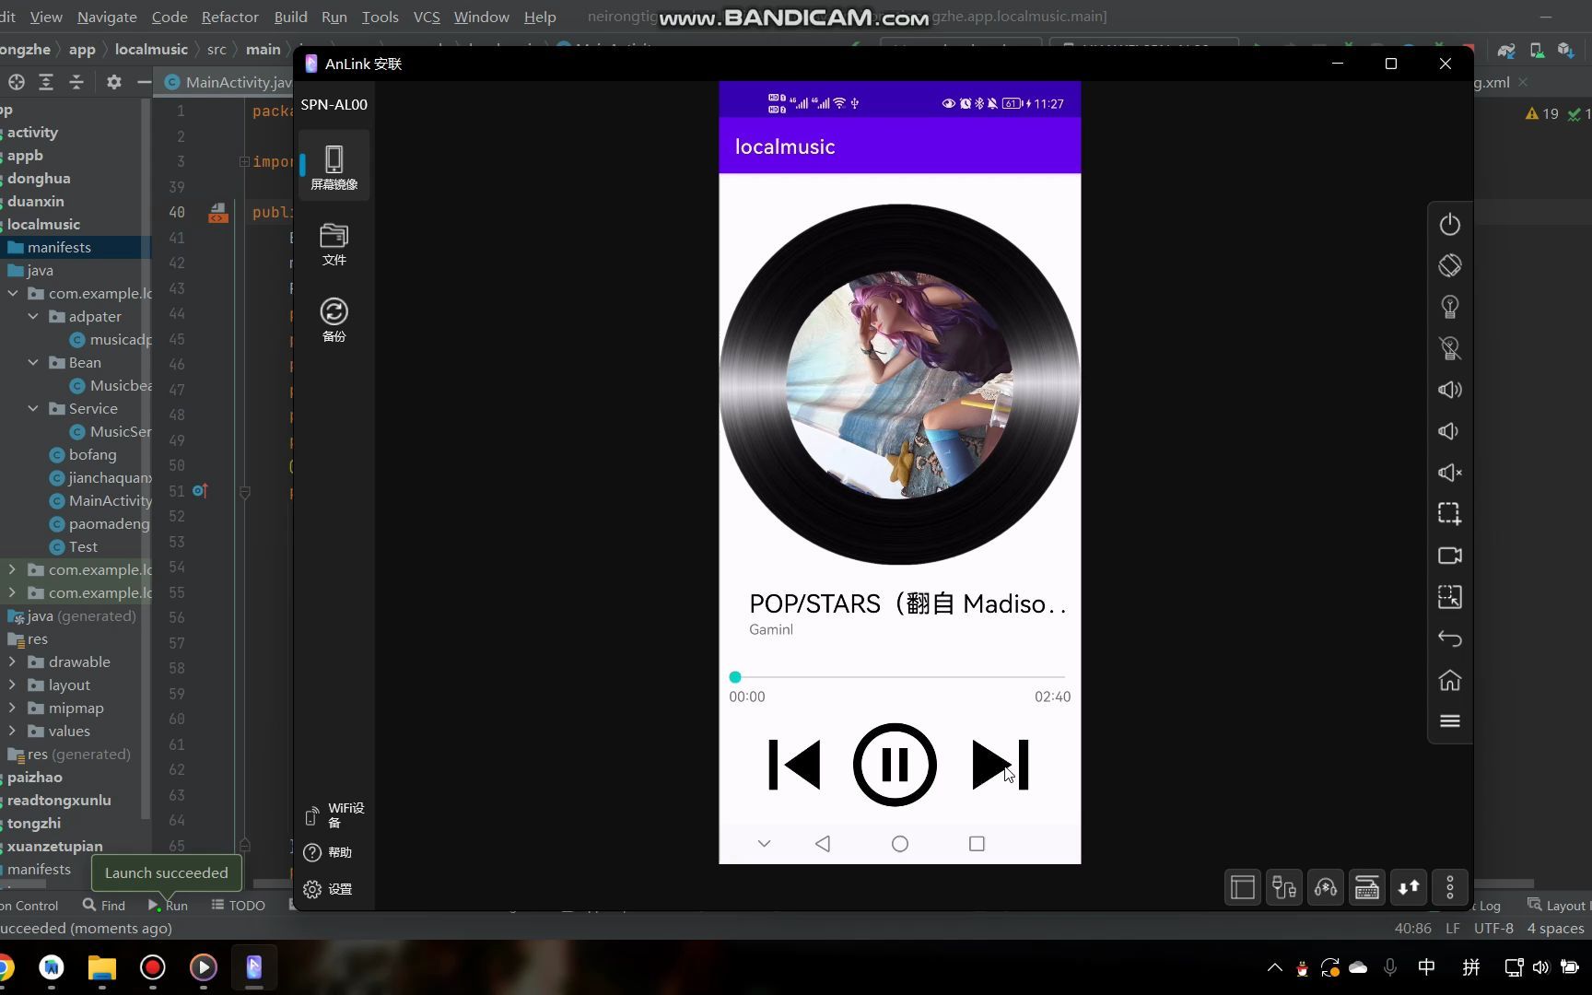Click 设置 settings in AnLink
The image size is (1592, 995).
pos(329,889)
